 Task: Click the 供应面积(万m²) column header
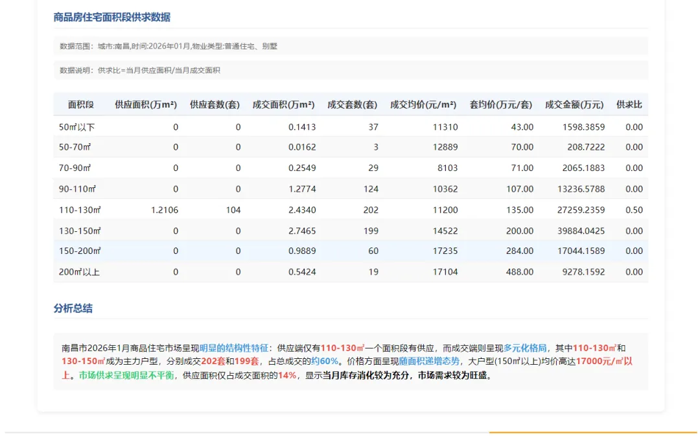(146, 104)
